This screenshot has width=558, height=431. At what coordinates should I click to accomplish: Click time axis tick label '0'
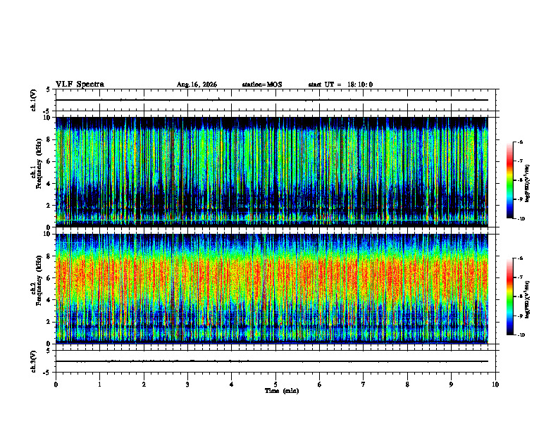pyautogui.click(x=56, y=385)
